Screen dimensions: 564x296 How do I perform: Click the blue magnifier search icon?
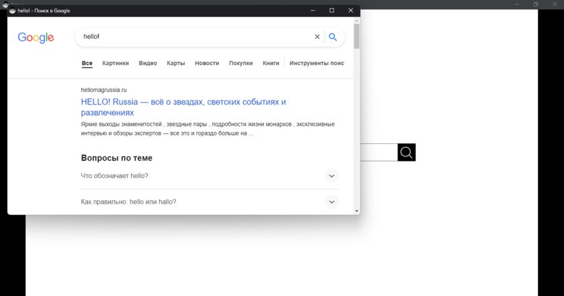tap(333, 37)
